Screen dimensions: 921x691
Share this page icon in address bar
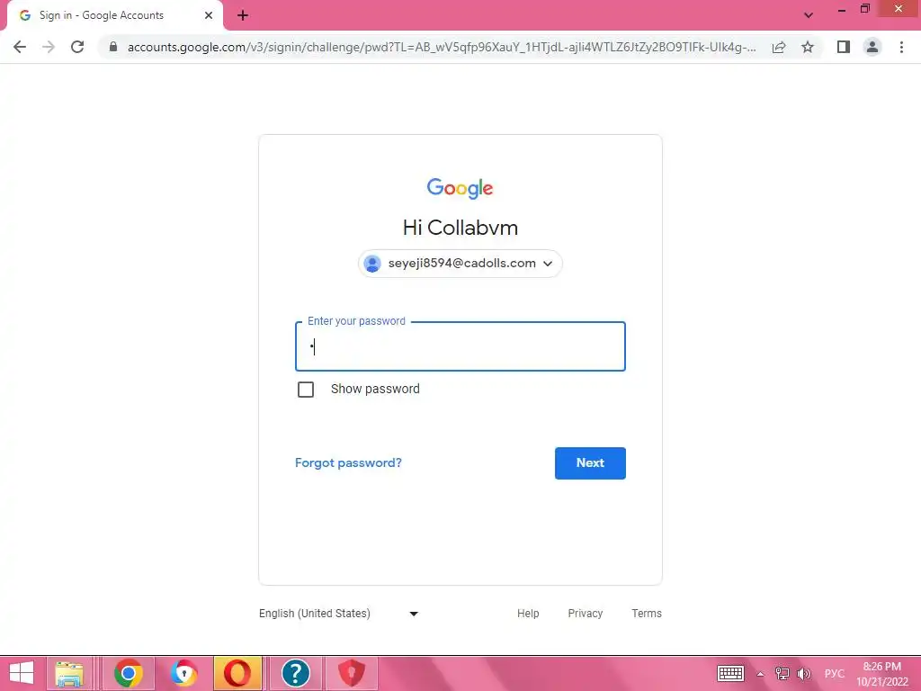pos(779,47)
